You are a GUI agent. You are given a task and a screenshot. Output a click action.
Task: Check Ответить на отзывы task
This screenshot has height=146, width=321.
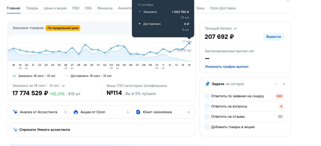tap(207, 117)
